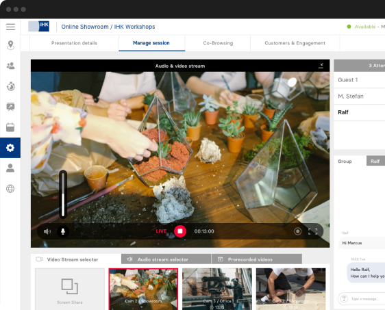The image size is (385, 310).
Task: Click the IHK logo
Action: coord(38,26)
